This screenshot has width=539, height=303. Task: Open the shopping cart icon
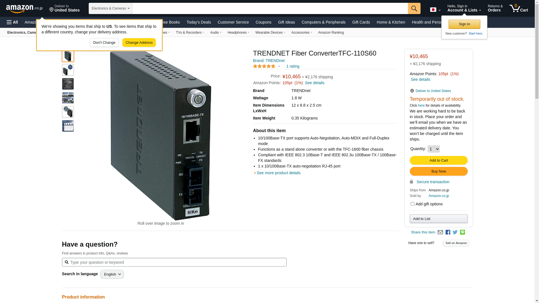click(519, 8)
